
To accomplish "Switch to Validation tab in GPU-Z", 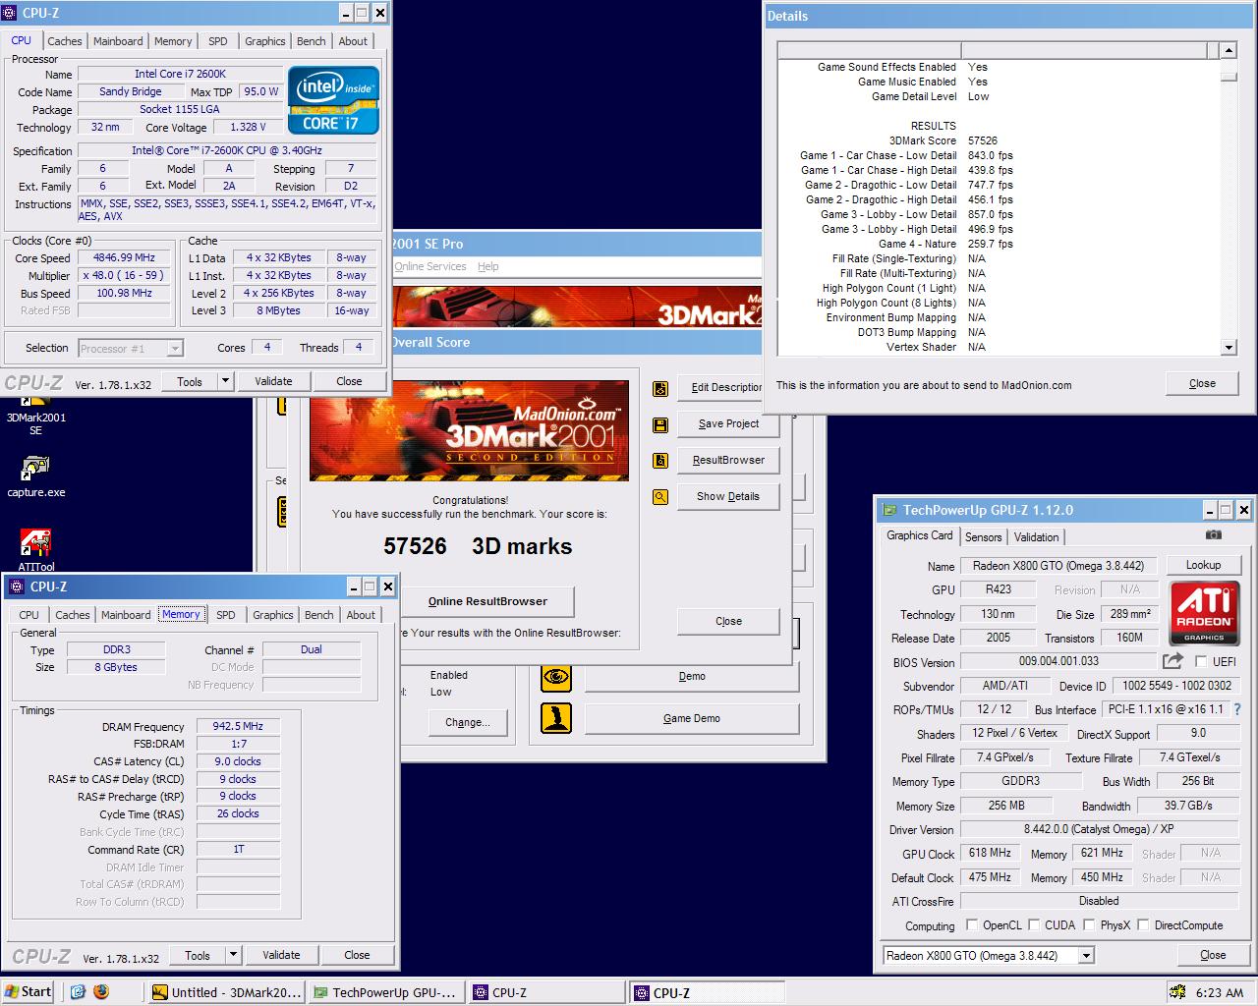I will [x=1037, y=537].
